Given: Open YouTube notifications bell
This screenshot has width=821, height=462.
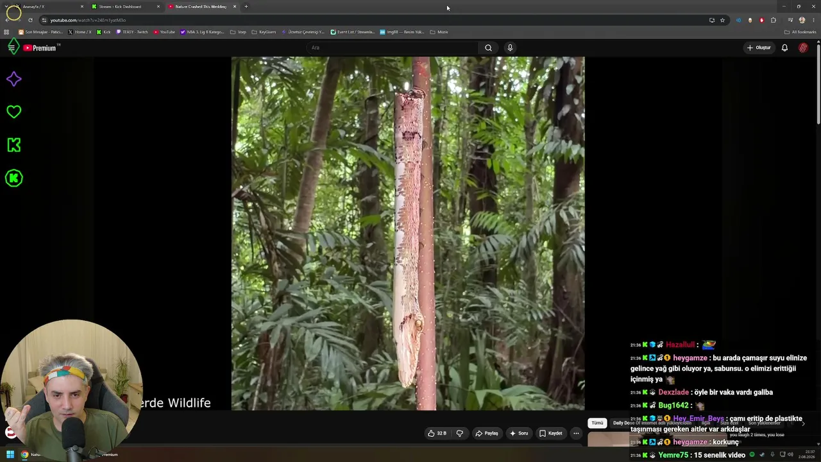Looking at the screenshot, I should pos(784,47).
